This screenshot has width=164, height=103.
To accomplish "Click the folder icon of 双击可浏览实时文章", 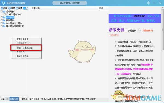I will 4,26.
